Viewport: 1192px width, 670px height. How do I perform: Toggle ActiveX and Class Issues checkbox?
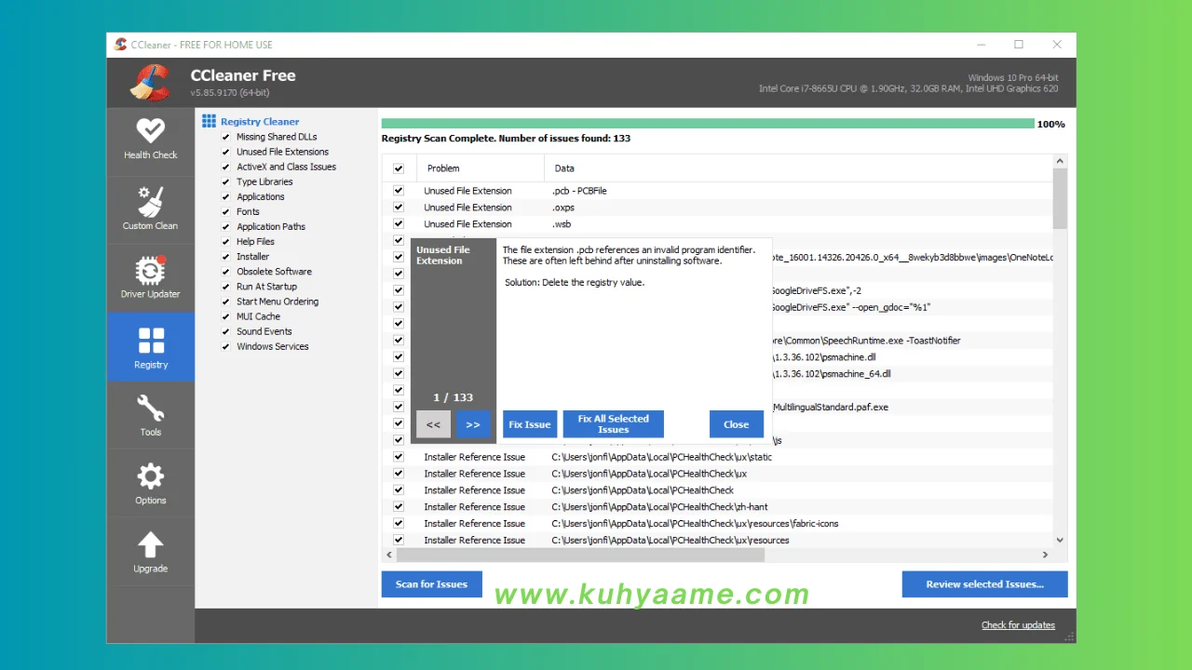[225, 167]
